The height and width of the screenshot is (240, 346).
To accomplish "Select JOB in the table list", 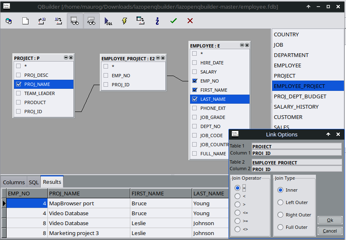I will 308,45.
